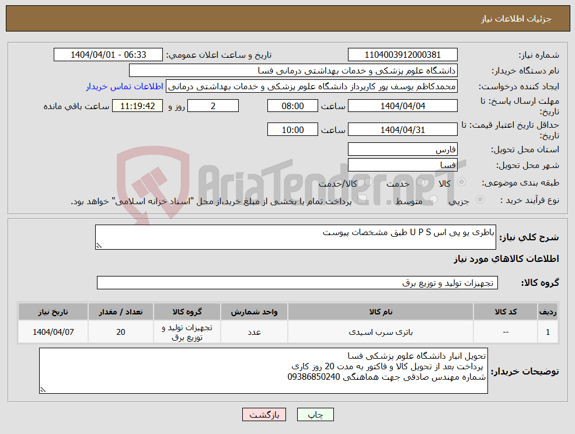Click the goods group cell in table row

pos(187,332)
